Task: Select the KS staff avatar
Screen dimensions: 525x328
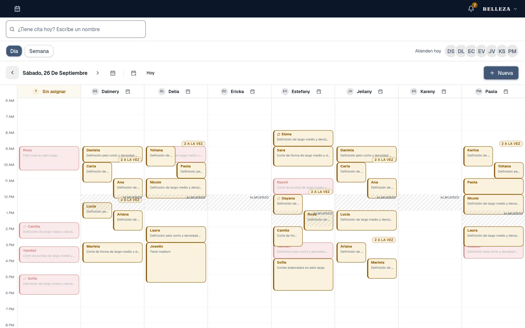Action: pyautogui.click(x=502, y=51)
